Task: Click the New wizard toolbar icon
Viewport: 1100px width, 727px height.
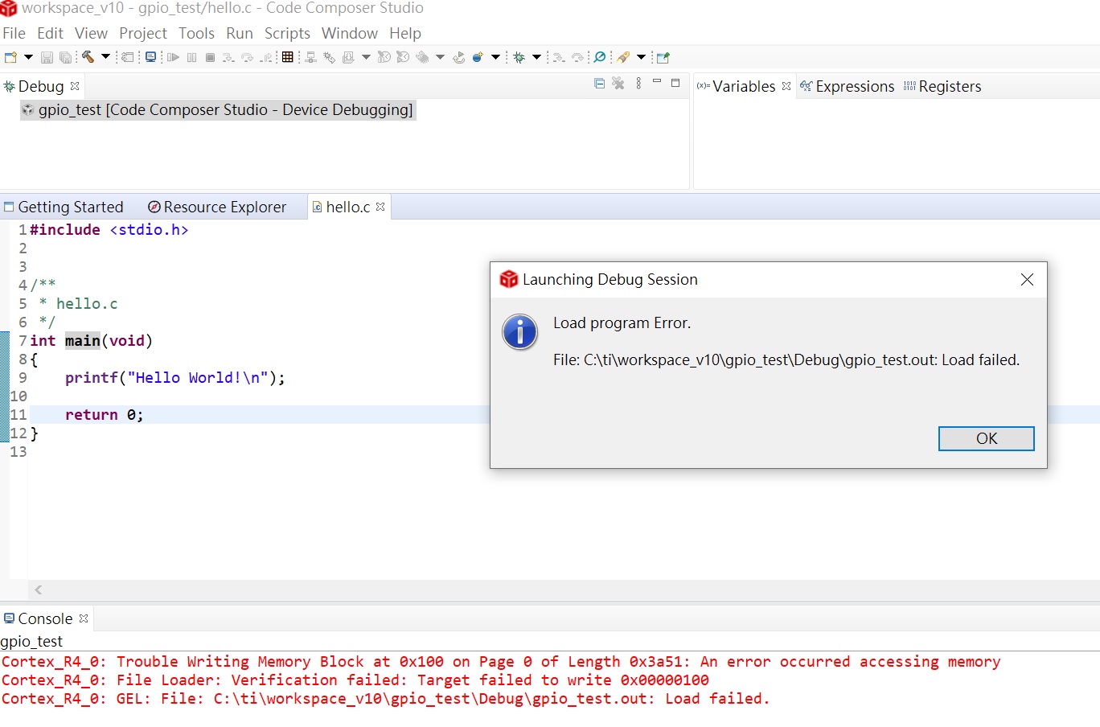Action: [10, 57]
